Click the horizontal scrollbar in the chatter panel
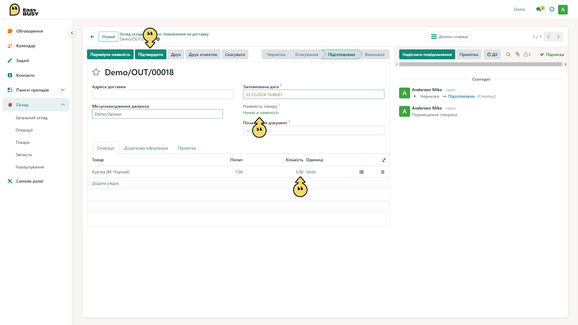This screenshot has height=325, width=578. coord(481,64)
